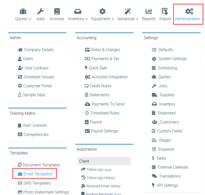Go to System Settings
This screenshot has height=195, width=205.
pyautogui.click(x=172, y=59)
